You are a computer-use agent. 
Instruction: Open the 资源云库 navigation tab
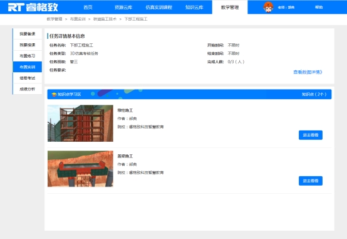coord(123,7)
